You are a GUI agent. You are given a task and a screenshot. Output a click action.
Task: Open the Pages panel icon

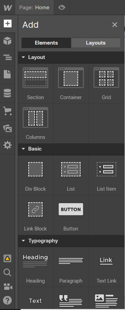tap(7, 74)
